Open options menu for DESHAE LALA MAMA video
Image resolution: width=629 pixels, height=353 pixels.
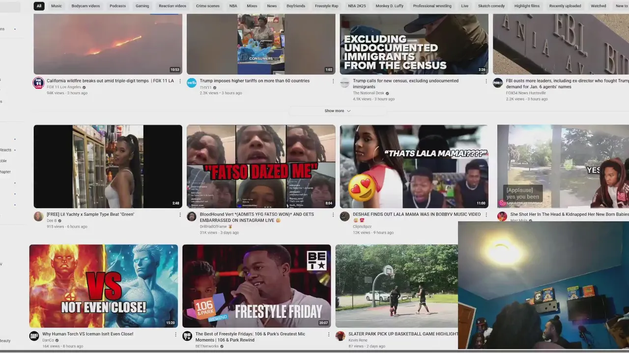pyautogui.click(x=486, y=215)
